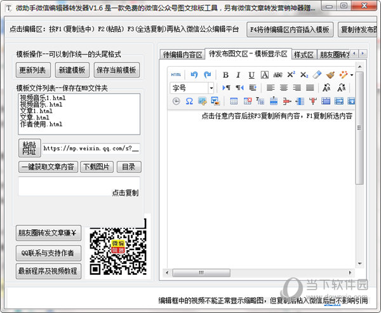This screenshot has height=313, width=381.
Task: Justify text on both sides
Action: (310, 88)
